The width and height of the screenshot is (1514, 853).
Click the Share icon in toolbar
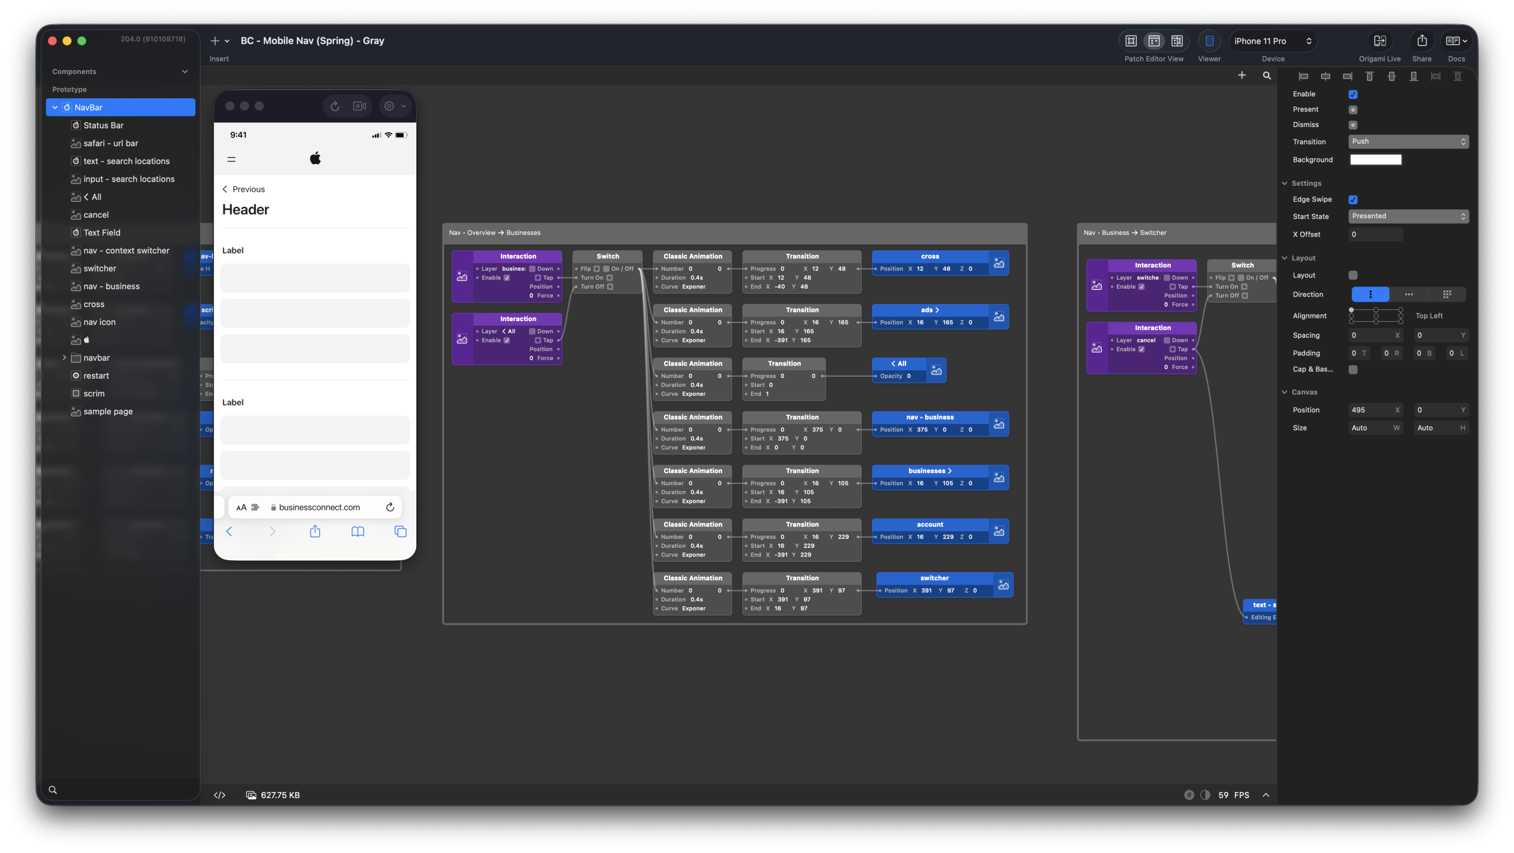[x=1422, y=41]
